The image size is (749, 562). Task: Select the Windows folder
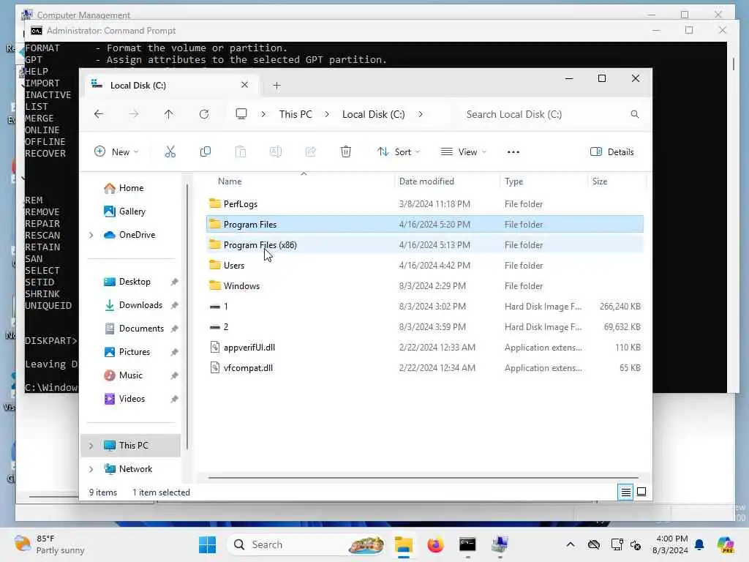pyautogui.click(x=425, y=286)
